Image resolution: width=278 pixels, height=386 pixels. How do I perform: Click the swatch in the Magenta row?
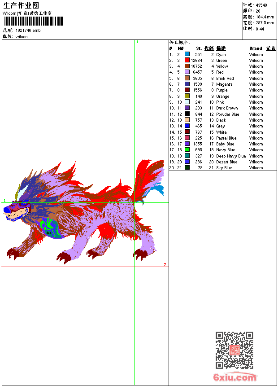click(x=187, y=84)
